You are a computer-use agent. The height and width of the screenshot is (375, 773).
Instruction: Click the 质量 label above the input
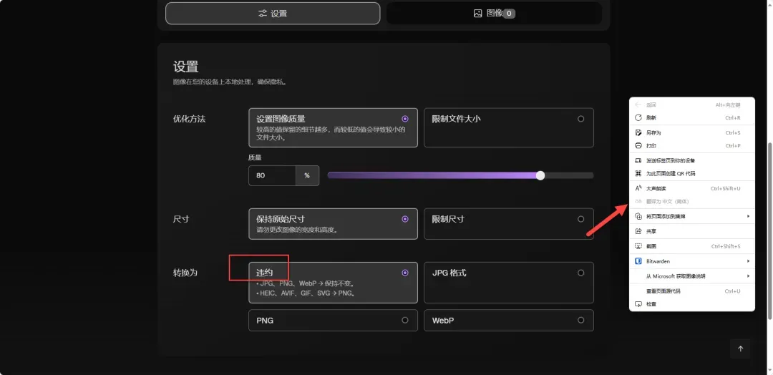255,157
